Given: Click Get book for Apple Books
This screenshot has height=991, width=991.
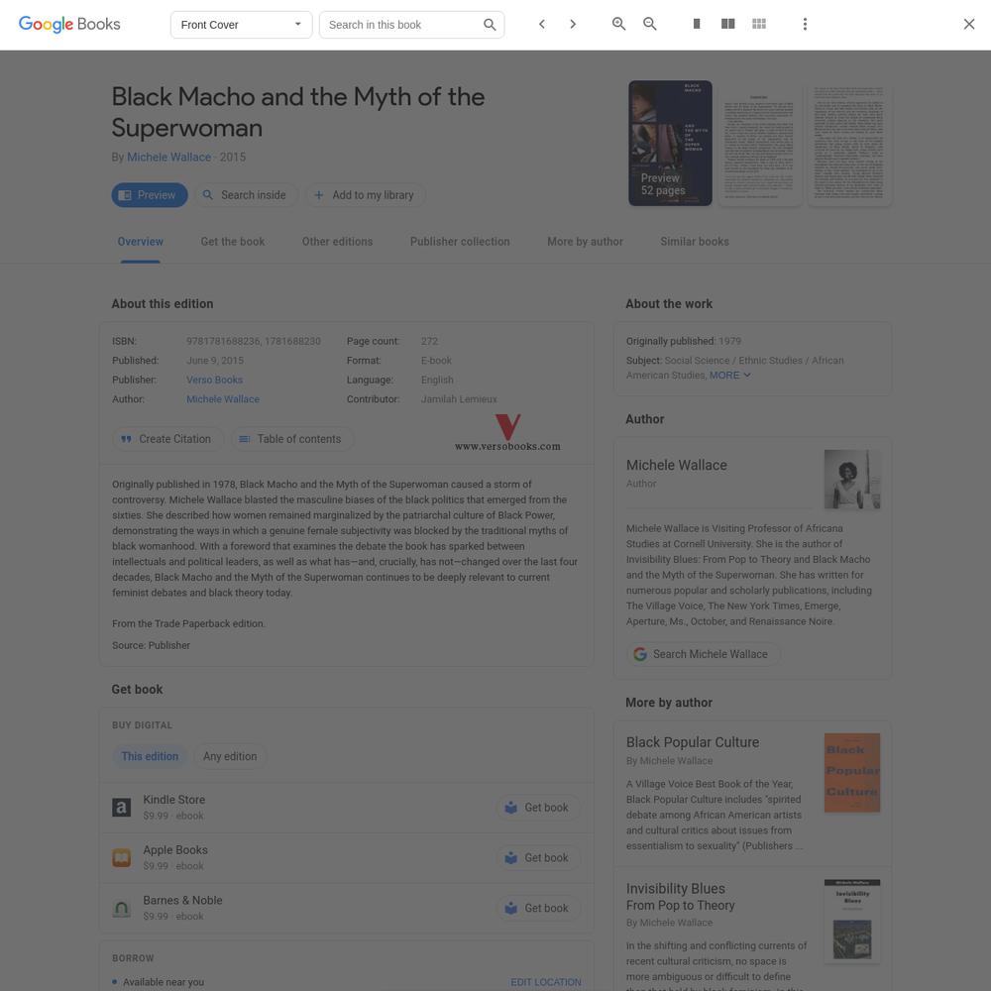Looking at the screenshot, I should pos(538,857).
